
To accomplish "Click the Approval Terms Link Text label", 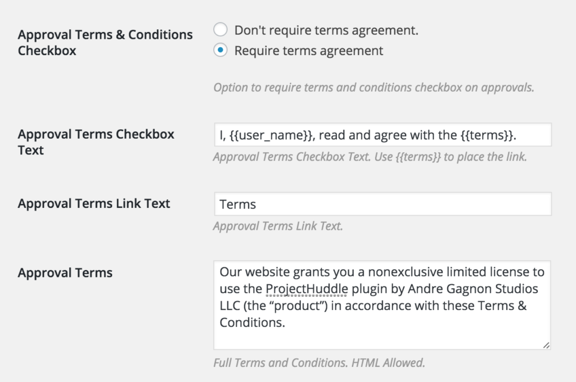I will pos(93,203).
